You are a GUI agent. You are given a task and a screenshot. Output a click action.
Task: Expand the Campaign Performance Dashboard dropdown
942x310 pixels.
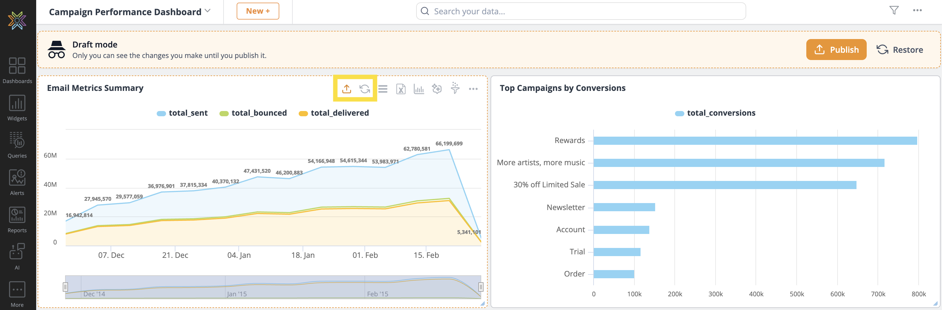(208, 11)
